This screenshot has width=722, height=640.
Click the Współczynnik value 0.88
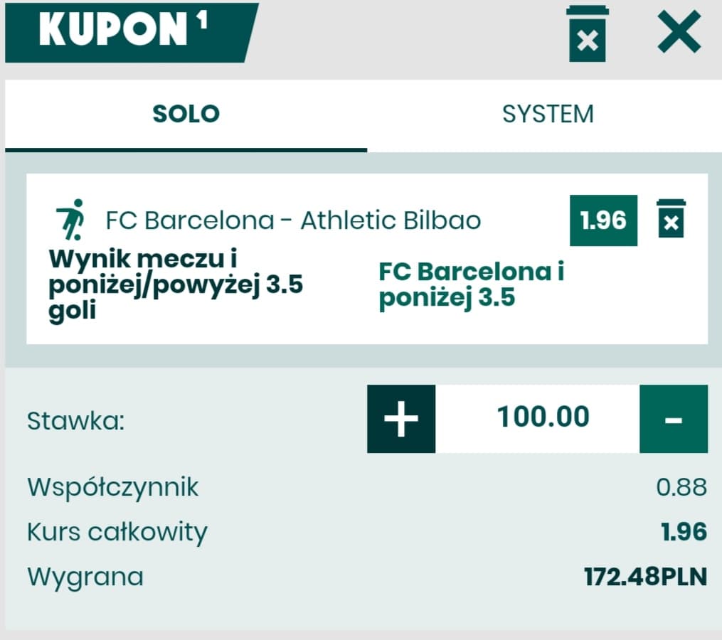[x=681, y=487]
